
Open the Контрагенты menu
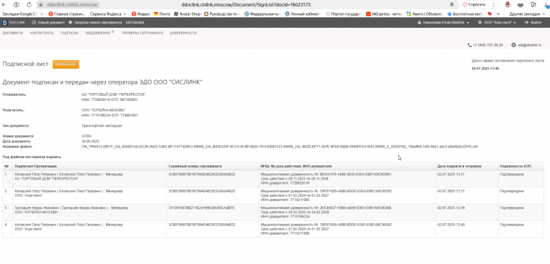[42, 33]
